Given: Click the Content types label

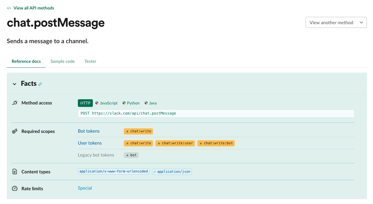Looking at the screenshot, I should (36, 172).
